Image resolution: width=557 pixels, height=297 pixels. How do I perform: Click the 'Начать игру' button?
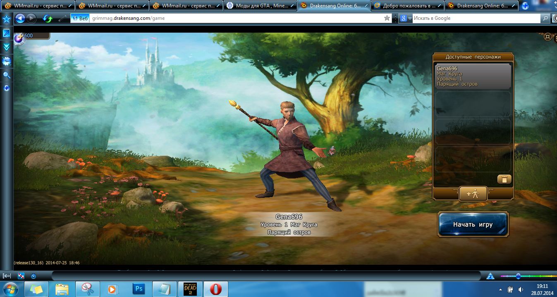coord(473,225)
